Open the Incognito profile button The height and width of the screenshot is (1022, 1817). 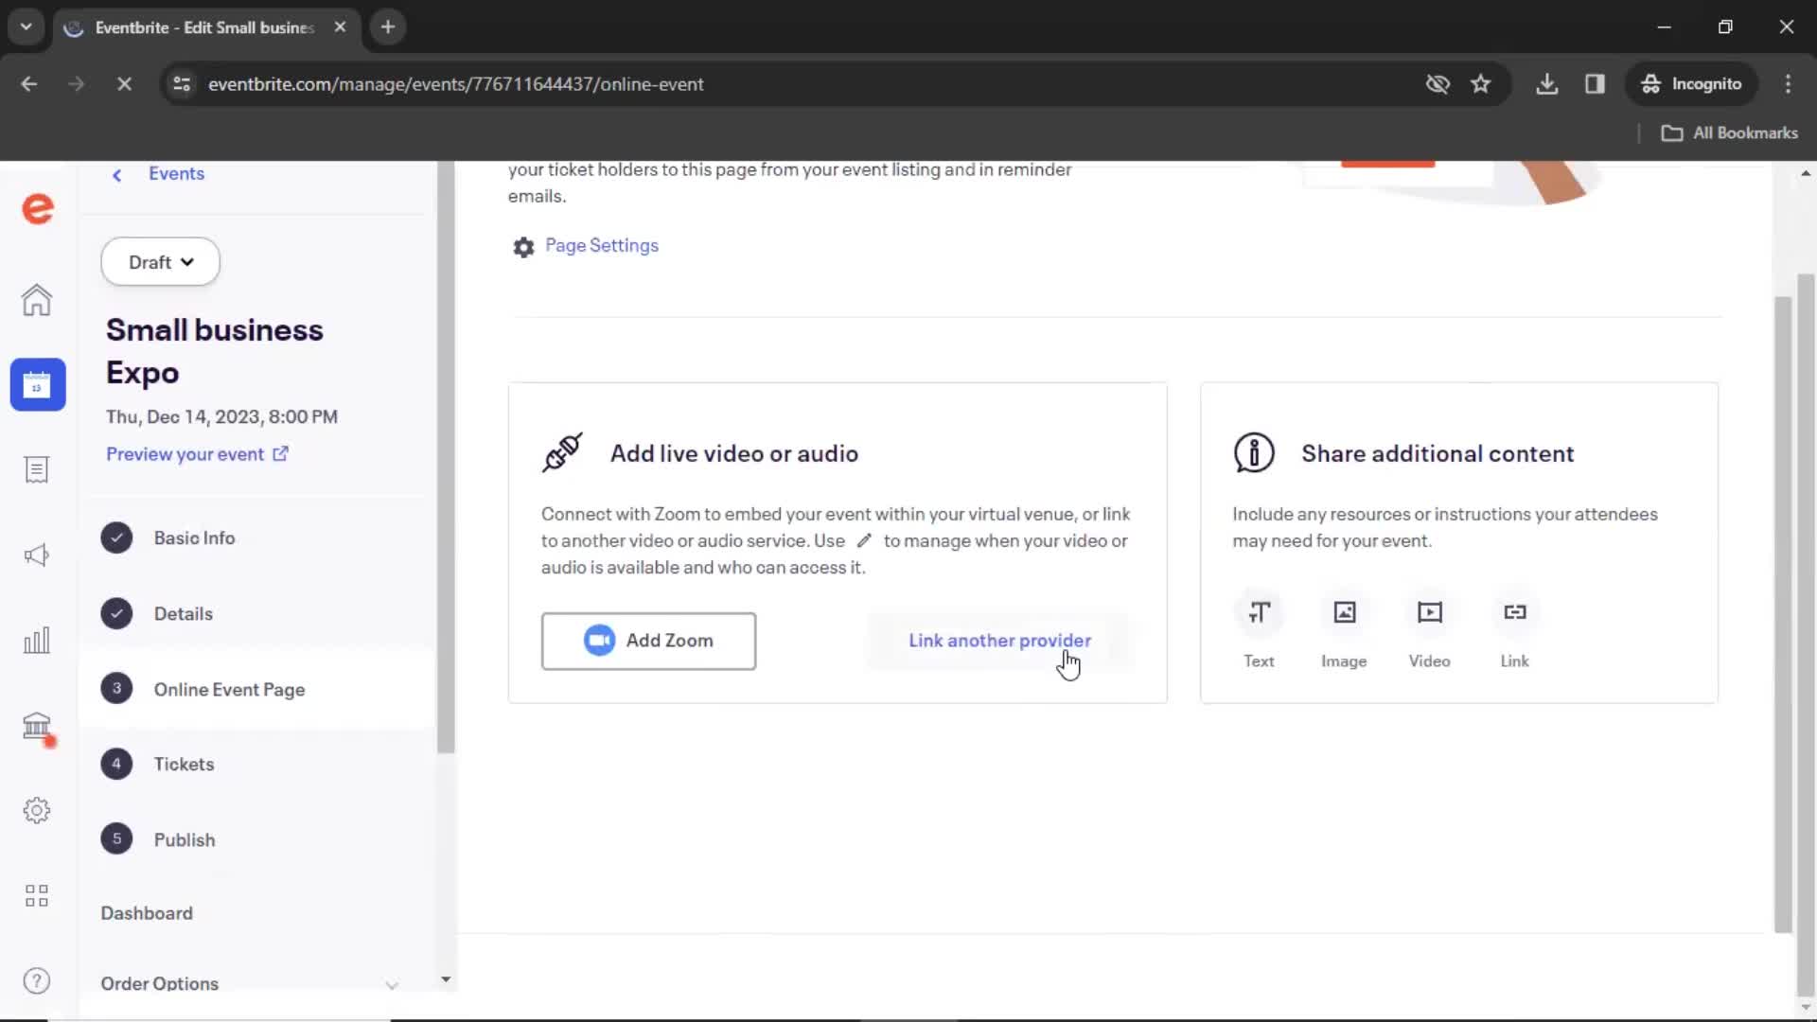click(1692, 84)
